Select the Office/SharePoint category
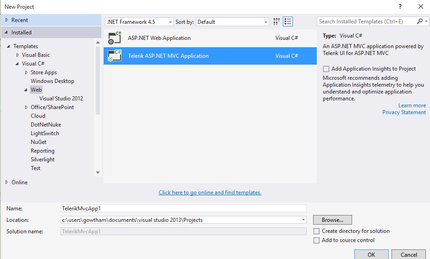Screen dimensions: 430x259 coord(52,107)
